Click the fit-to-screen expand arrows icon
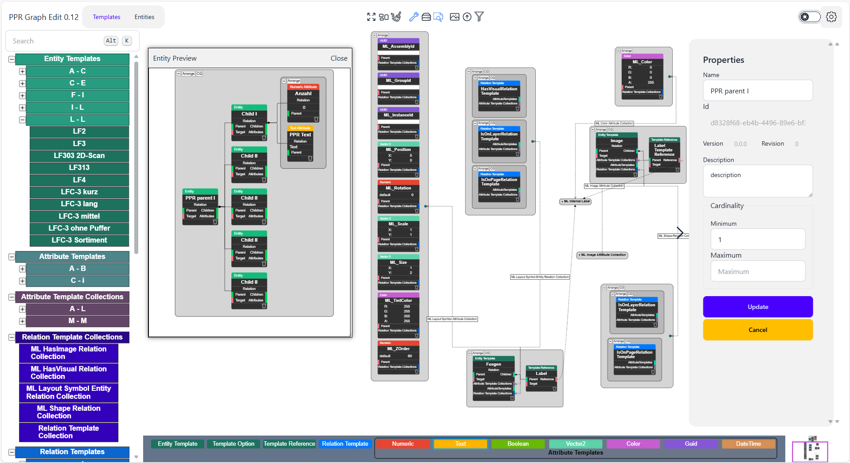 (x=371, y=17)
